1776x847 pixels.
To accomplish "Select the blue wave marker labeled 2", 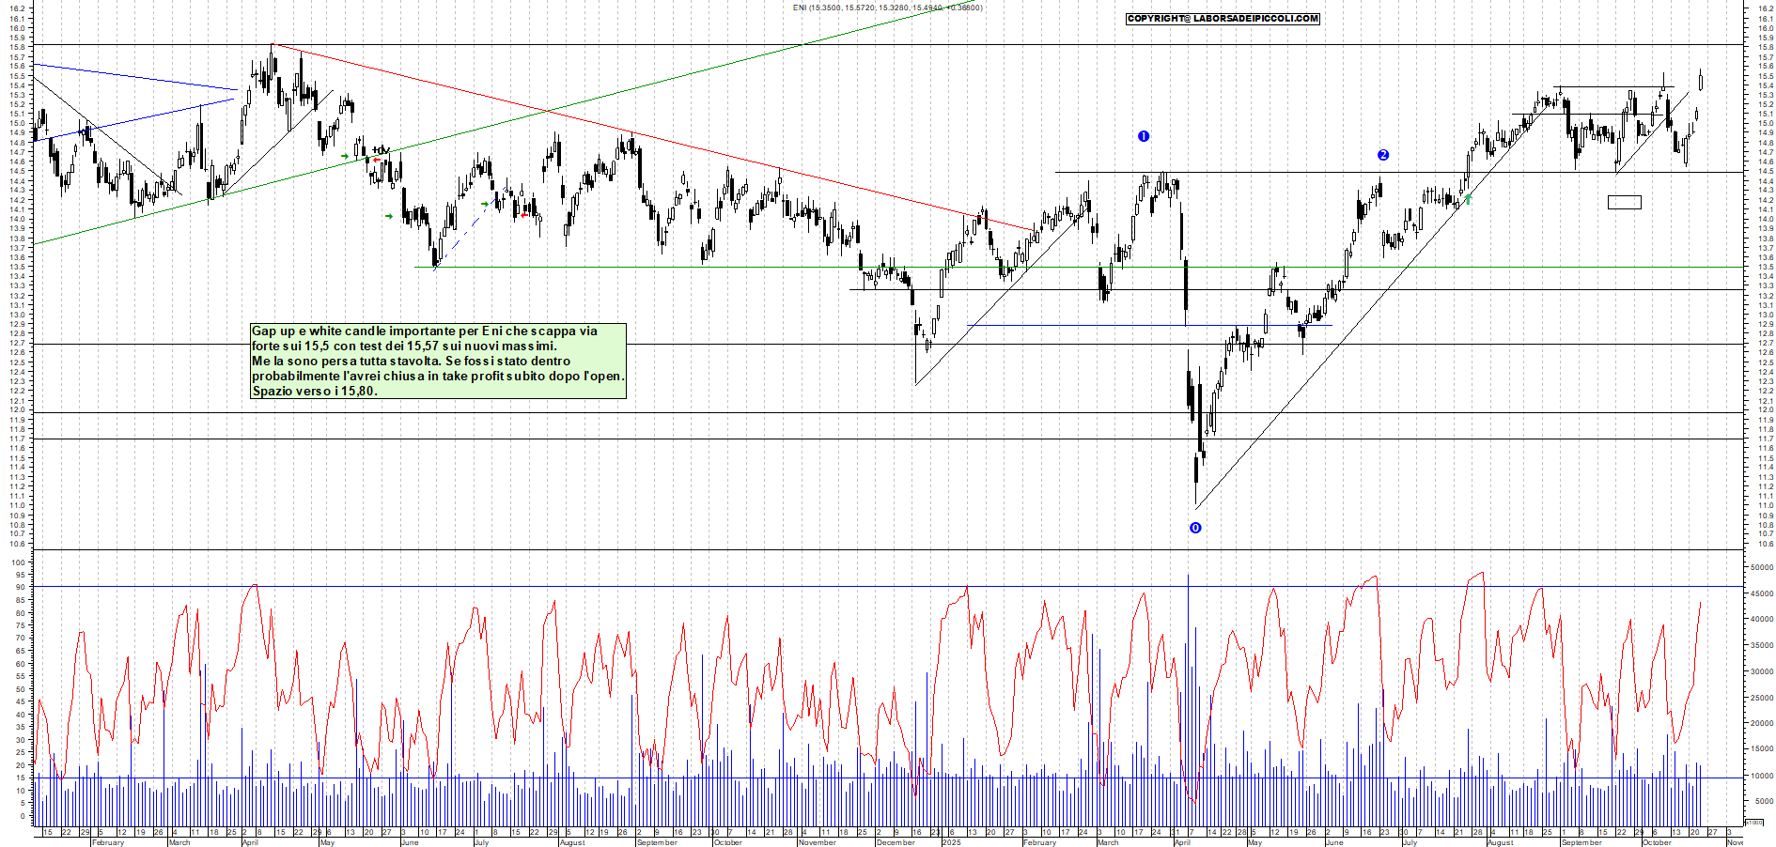I will click(x=1383, y=155).
